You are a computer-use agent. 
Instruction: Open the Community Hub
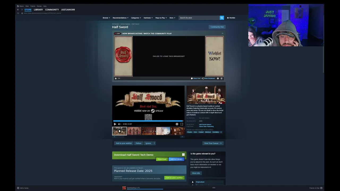[217, 27]
